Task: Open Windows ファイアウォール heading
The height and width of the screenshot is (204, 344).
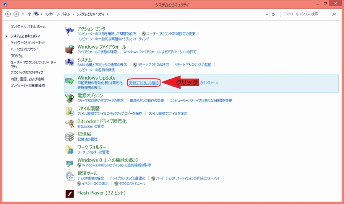Action: coord(102,47)
